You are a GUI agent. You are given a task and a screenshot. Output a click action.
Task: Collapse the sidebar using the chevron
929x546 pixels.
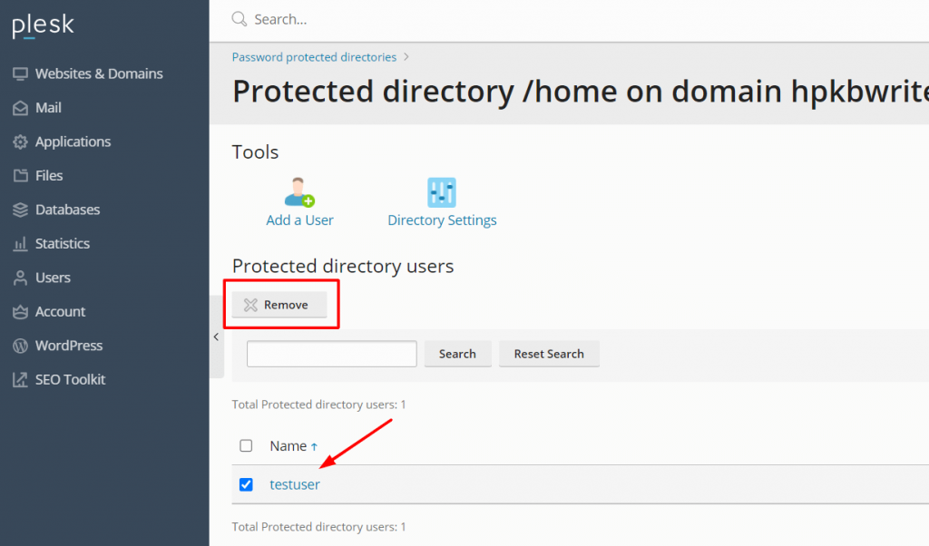click(x=215, y=336)
